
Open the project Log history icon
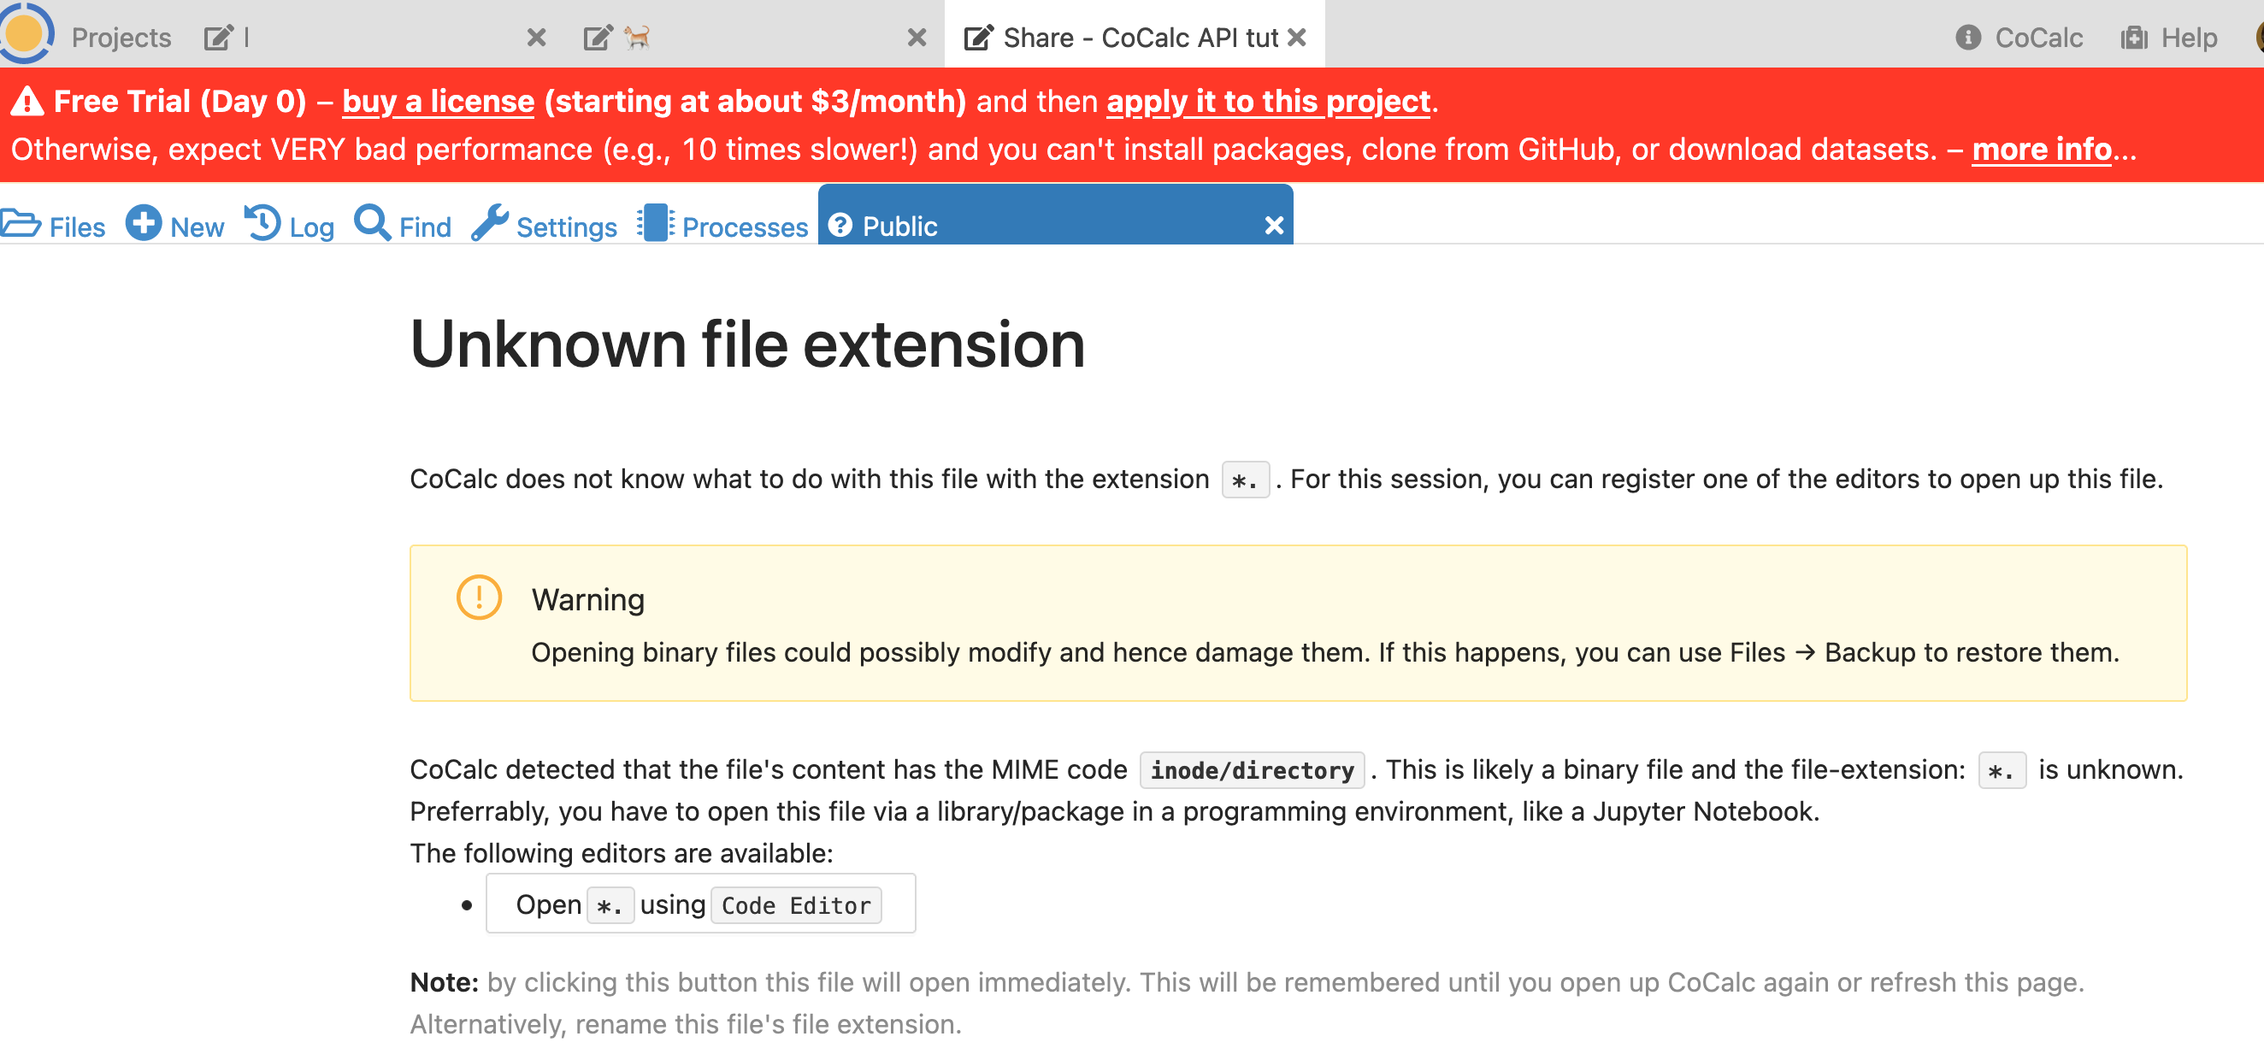point(260,222)
